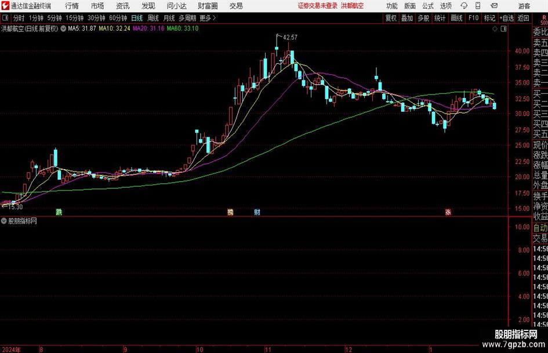Click the red 涨 event marker
Screen dimensions: 548x353
pos(448,212)
